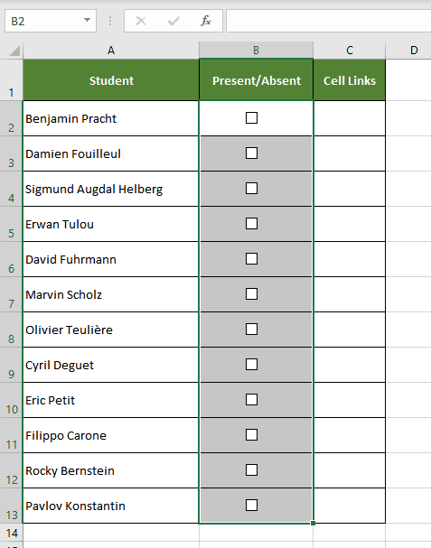Select the cell containing Sigmund Augdal Helberg
Viewport: 431px width, 548px height.
point(111,189)
